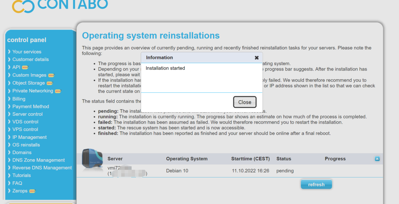This screenshot has height=204, width=399.
Task: Go to the API section
Action: (16, 67)
